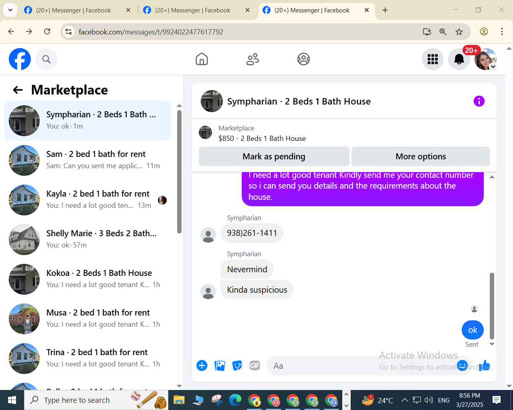
Task: Open Shelly Marie 3 Beds 2 Bath conversation
Action: point(88,239)
